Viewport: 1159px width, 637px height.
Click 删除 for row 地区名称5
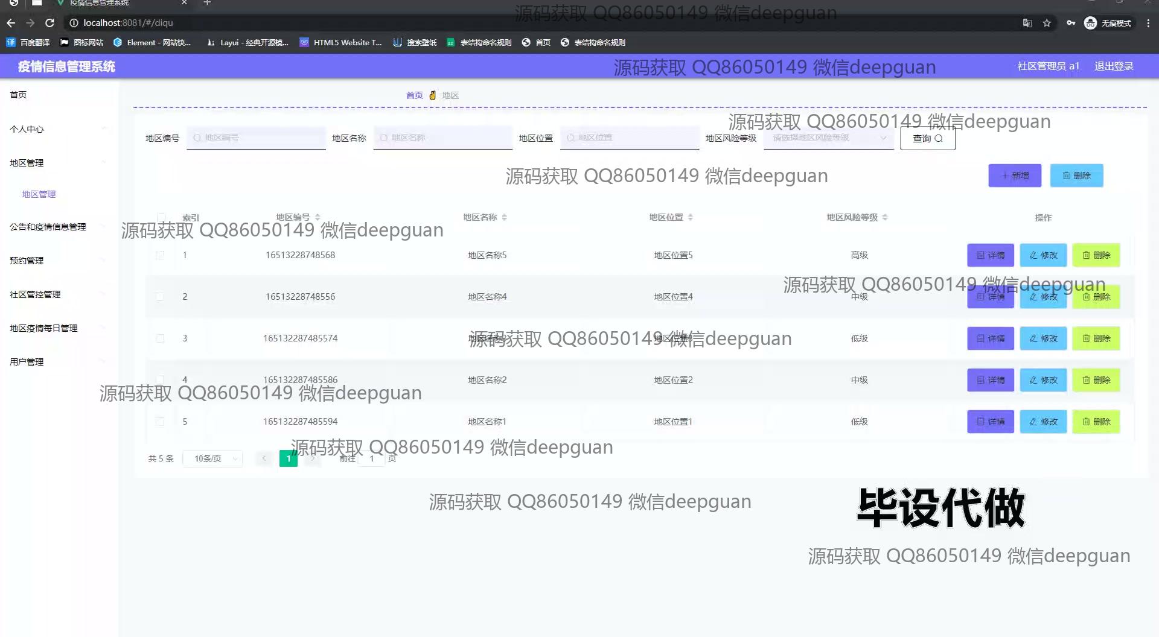pyautogui.click(x=1096, y=255)
